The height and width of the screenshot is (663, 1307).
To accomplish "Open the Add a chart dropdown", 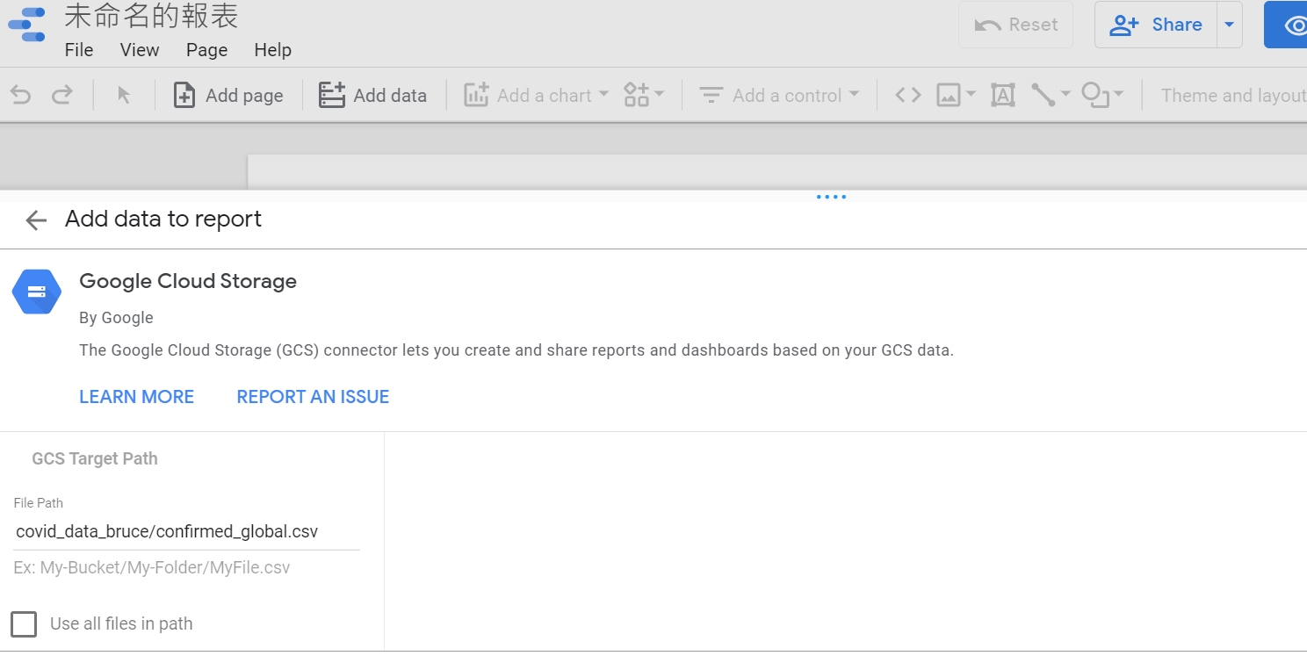I will 536,95.
